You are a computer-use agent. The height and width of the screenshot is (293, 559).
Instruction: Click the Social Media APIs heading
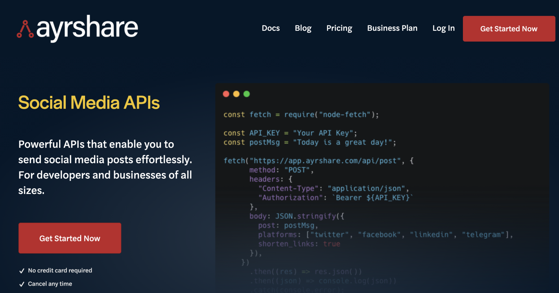click(89, 103)
